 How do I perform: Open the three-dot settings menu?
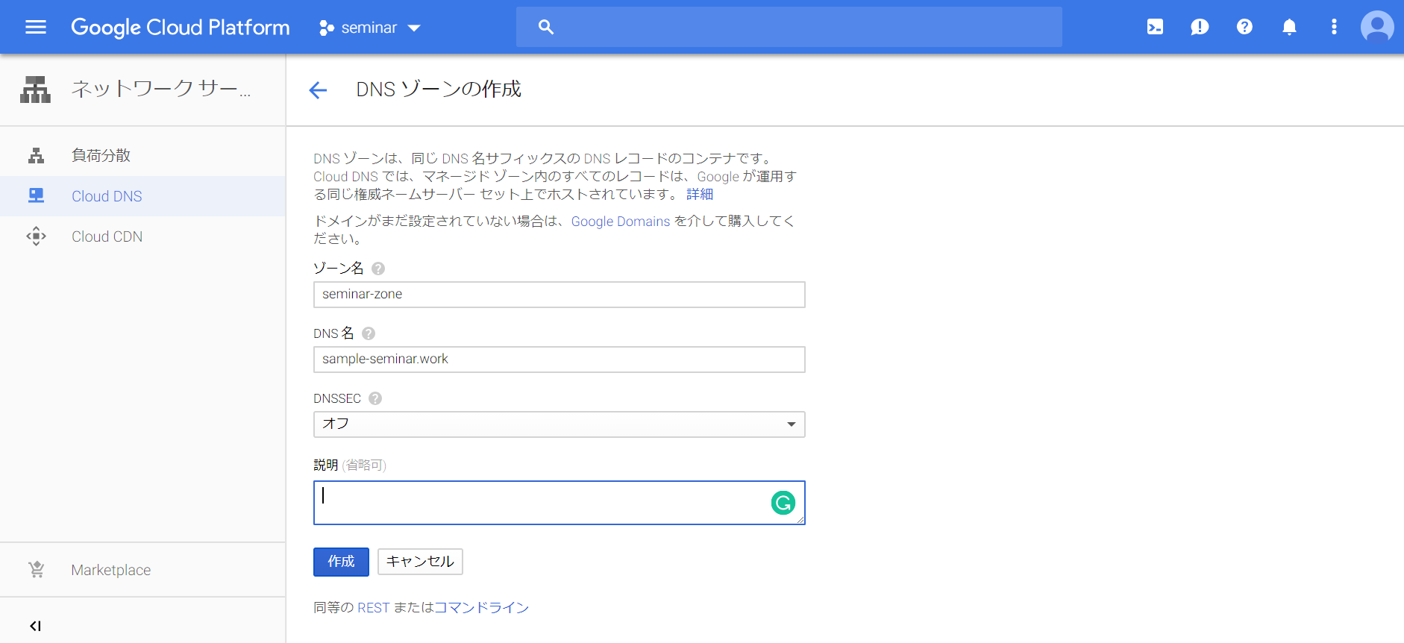click(1334, 28)
